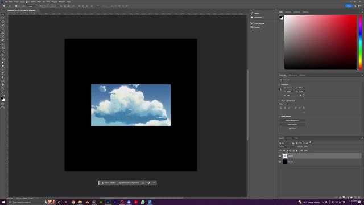Open the layer Kind filter dropdown
Screen dimensions: 364x205
(x=284, y=143)
